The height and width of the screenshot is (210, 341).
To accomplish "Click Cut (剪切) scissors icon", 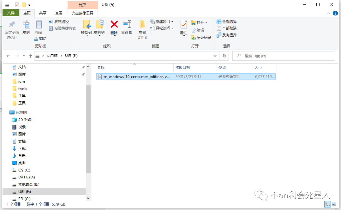I will [36, 39].
